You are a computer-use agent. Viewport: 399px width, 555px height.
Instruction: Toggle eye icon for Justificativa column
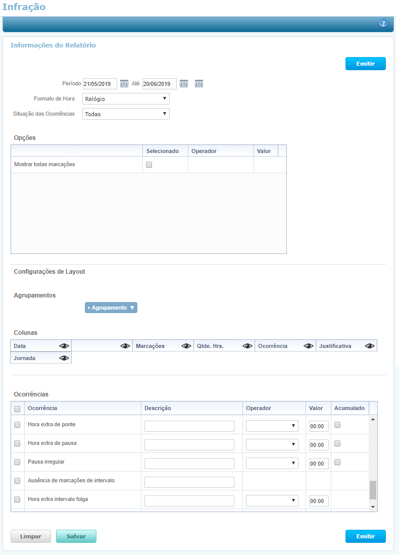pyautogui.click(x=370, y=346)
